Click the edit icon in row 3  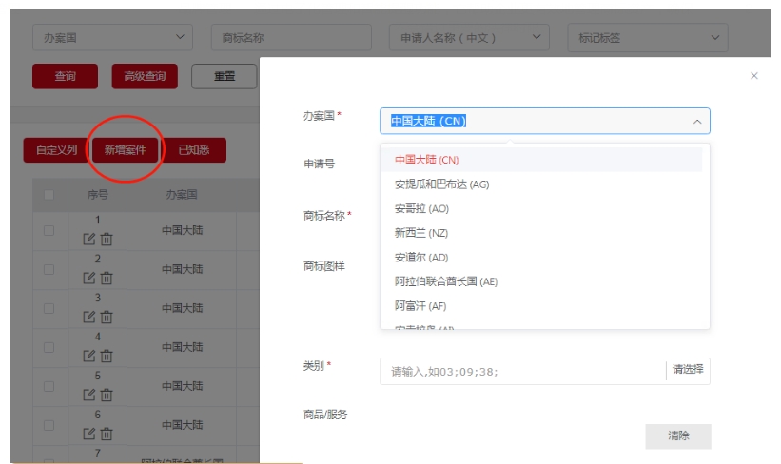[89, 317]
